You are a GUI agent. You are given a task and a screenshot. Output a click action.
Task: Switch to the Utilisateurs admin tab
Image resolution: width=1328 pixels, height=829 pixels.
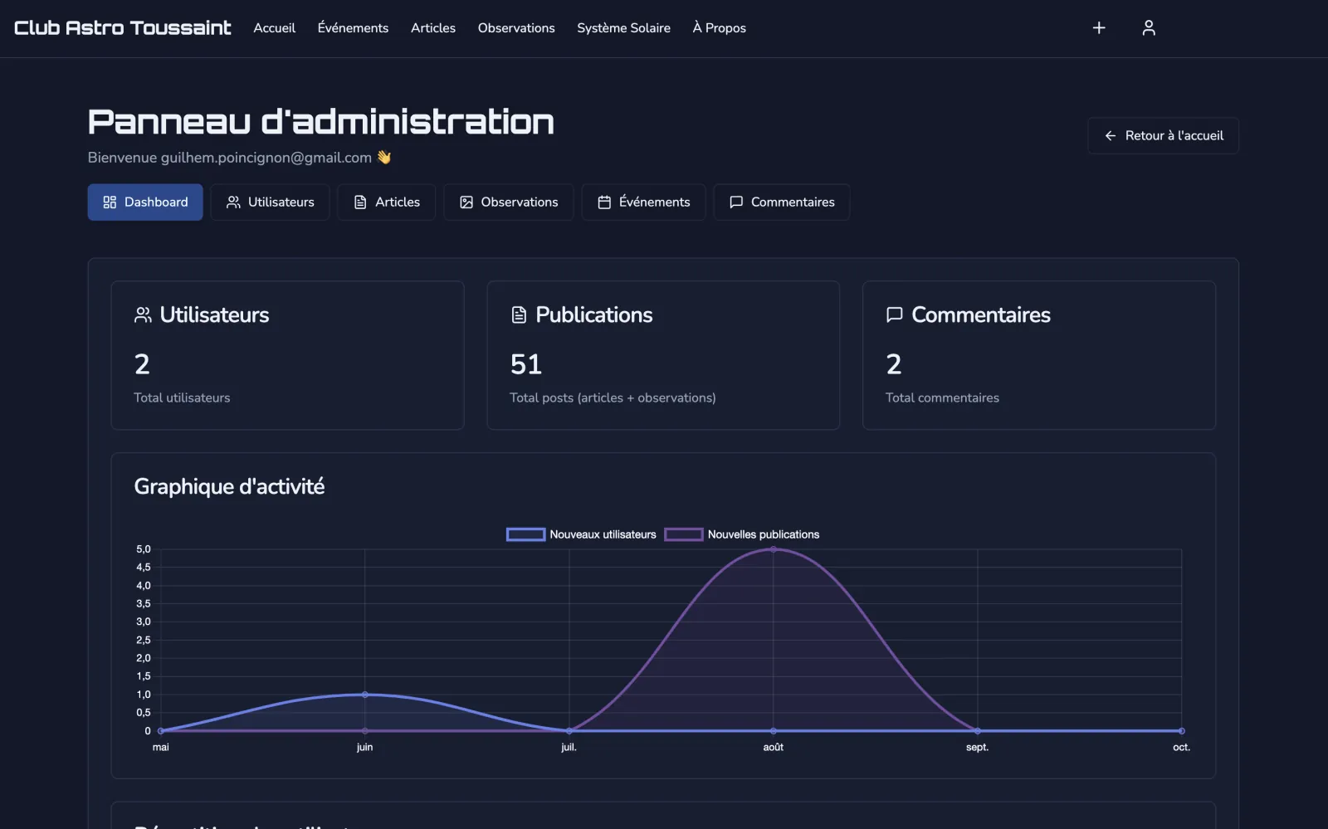coord(270,202)
